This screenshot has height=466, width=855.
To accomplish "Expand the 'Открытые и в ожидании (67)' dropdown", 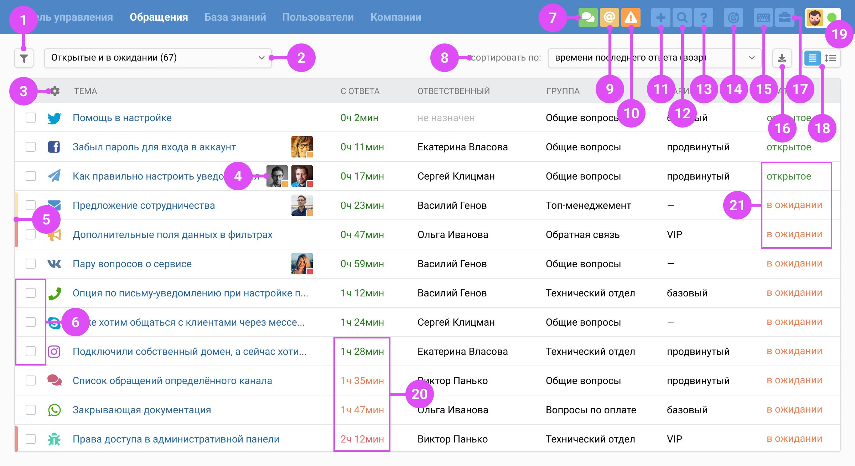I will [x=157, y=58].
